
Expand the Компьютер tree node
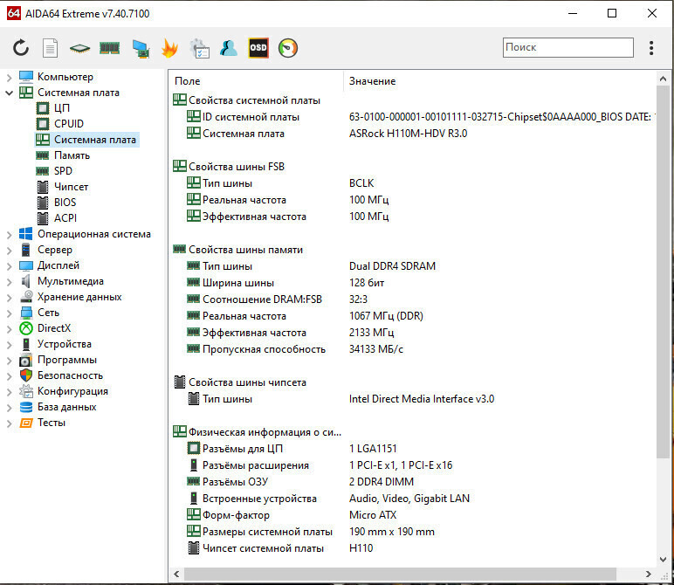coord(10,77)
